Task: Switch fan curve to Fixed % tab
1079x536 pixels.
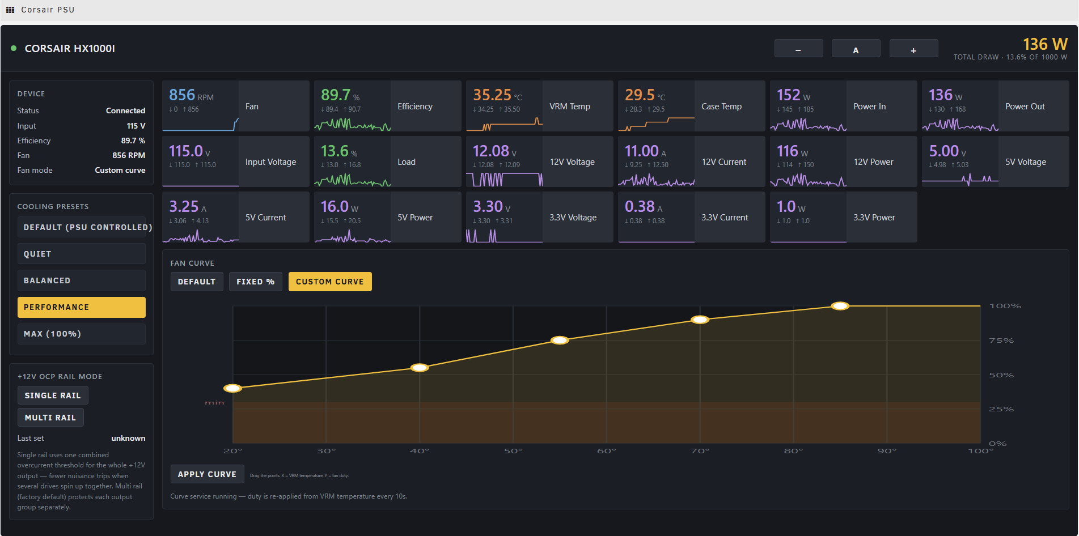Action: click(256, 282)
